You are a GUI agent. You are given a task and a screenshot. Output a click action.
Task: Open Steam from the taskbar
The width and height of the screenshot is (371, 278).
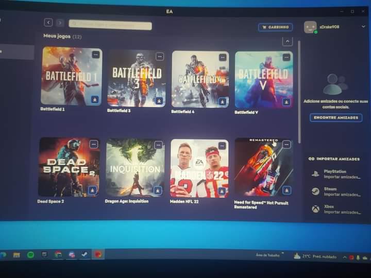(x=85, y=254)
